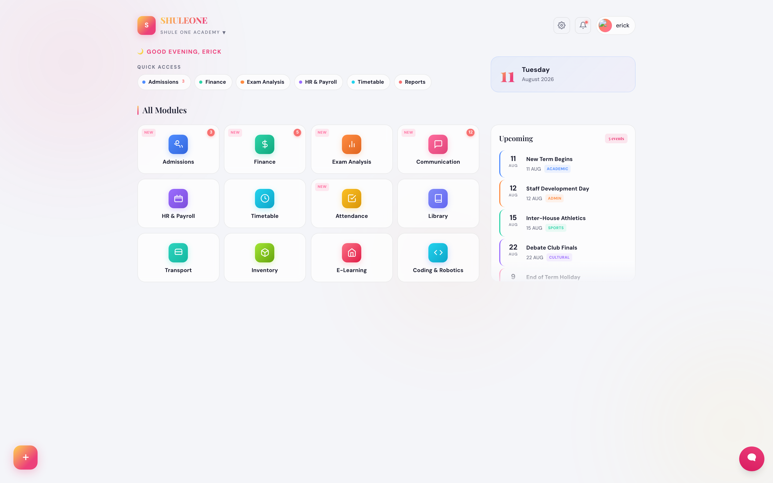This screenshot has width=773, height=483.
Task: Select the Finance quick access chip
Action: pyautogui.click(x=213, y=82)
